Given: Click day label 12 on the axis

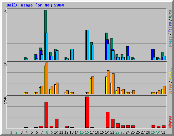Looking at the screenshot, I should coord(66,132).
